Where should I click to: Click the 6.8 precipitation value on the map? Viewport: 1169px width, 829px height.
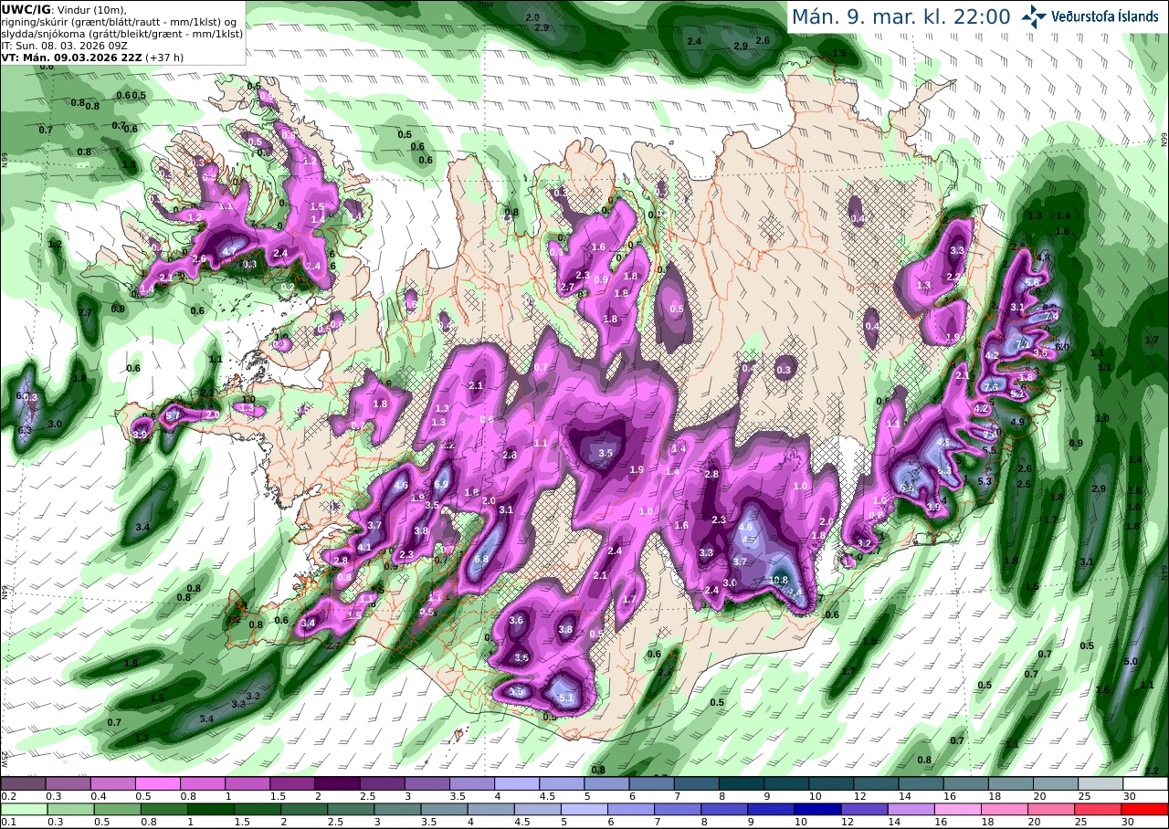481,559
